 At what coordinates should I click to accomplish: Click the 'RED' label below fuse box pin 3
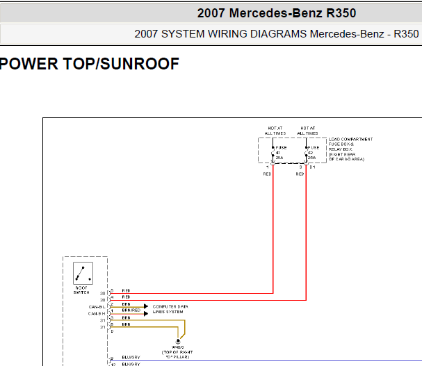click(300, 174)
